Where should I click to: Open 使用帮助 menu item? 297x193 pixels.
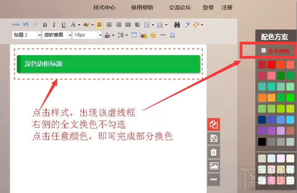pyautogui.click(x=142, y=8)
